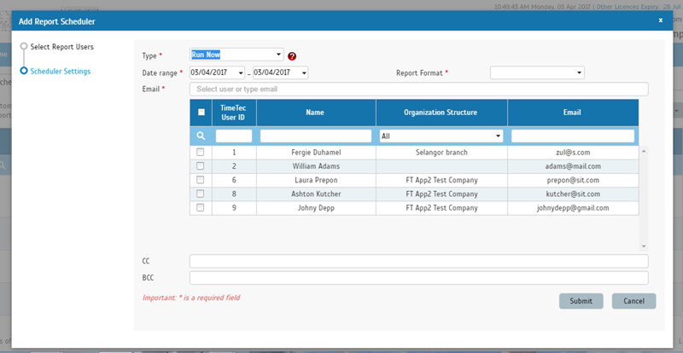The height and width of the screenshot is (353, 683).
Task: Tick Ashton Kutcher's row checkbox
Action: [201, 194]
